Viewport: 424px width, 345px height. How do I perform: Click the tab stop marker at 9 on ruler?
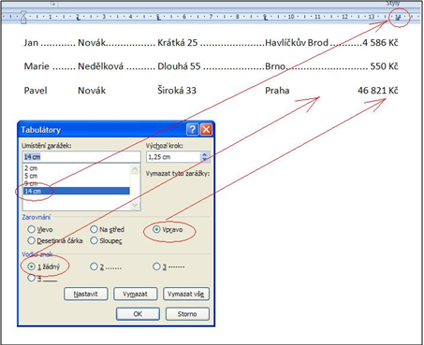265,19
